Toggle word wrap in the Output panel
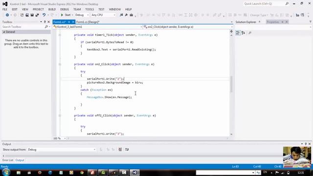 127,150
